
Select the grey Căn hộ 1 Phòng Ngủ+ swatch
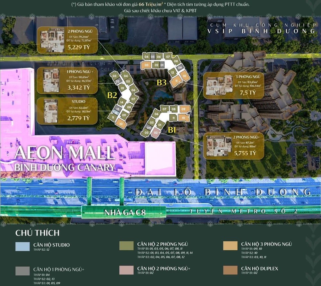point(22,271)
